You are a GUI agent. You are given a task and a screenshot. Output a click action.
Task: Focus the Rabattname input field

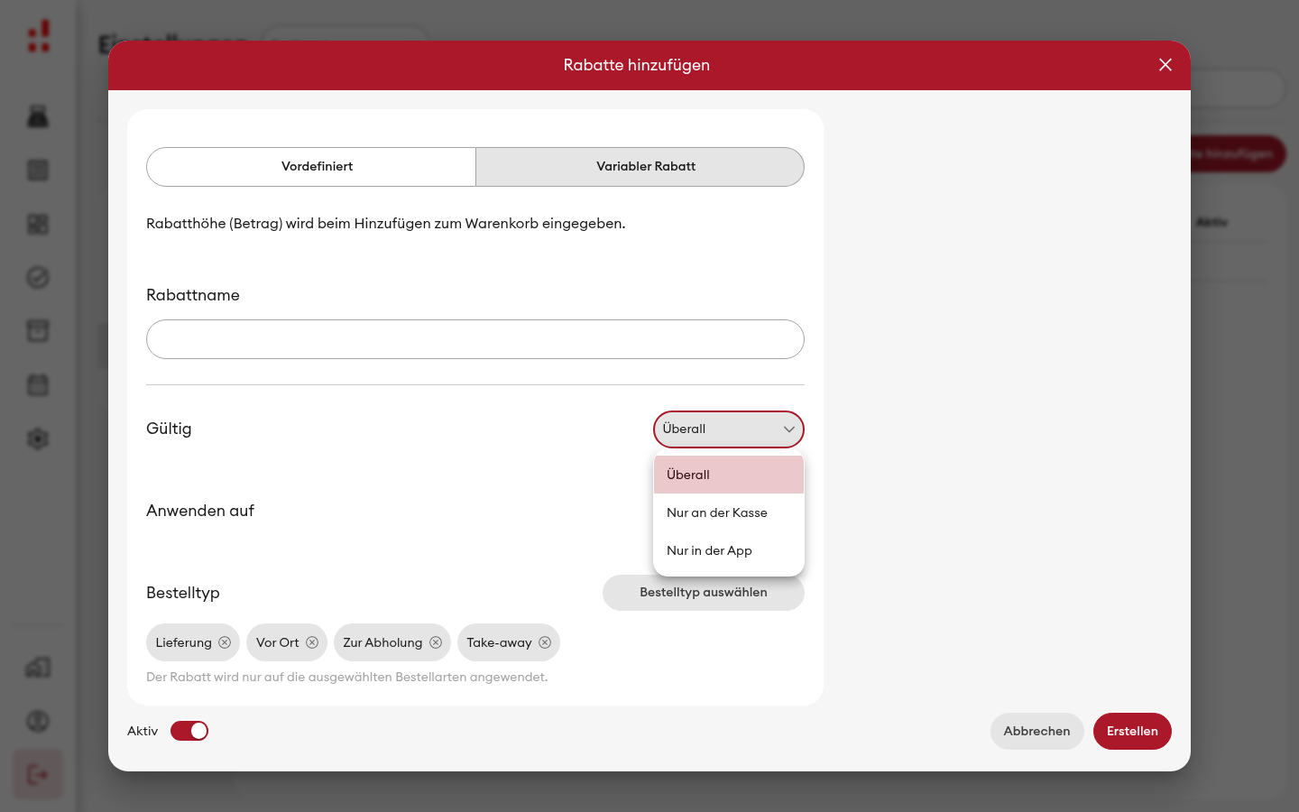(475, 339)
